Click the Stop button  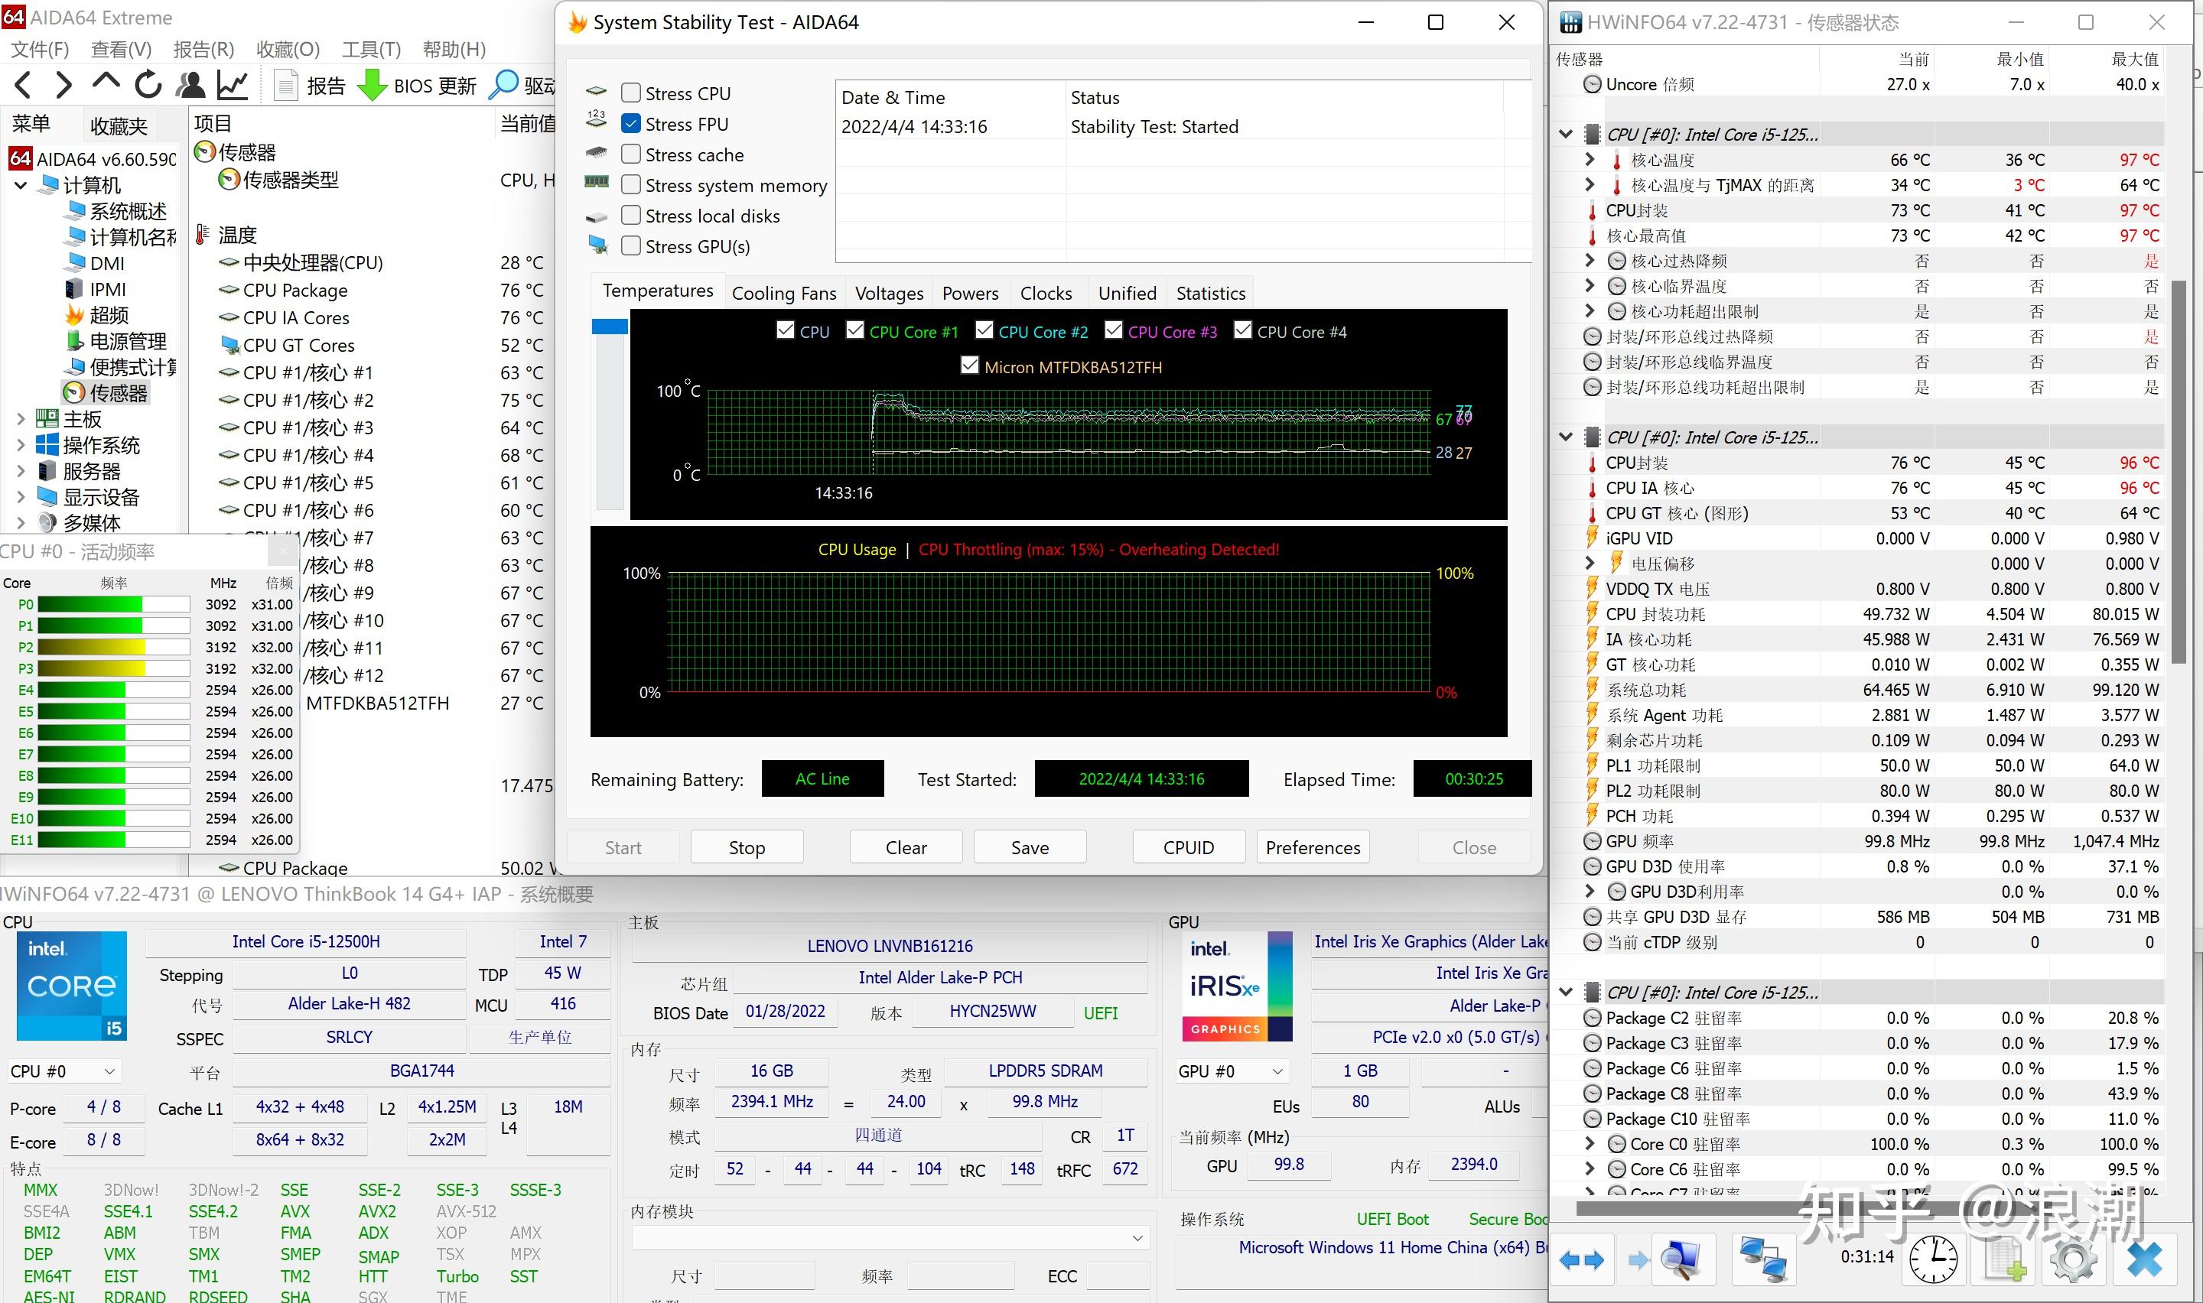click(747, 847)
